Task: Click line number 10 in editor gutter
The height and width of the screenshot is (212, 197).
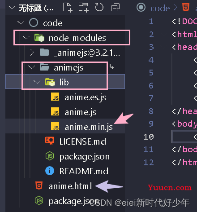Action: tap(149, 137)
